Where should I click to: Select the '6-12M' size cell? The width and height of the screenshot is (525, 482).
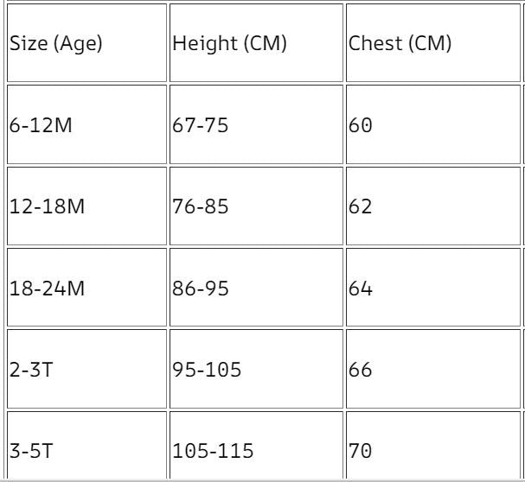[x=86, y=125]
